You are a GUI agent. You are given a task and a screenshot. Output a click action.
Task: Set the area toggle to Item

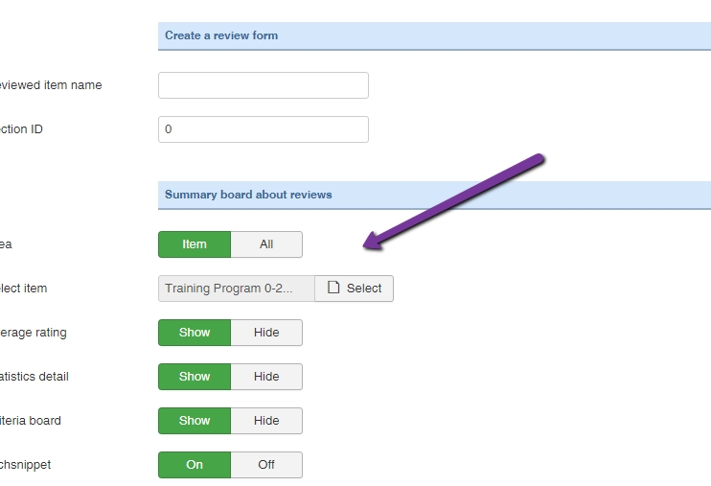coord(195,244)
